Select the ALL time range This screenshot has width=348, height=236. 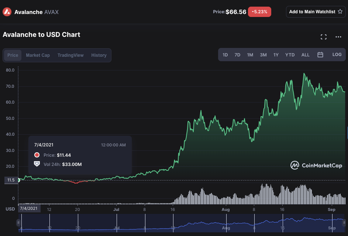(x=306, y=55)
